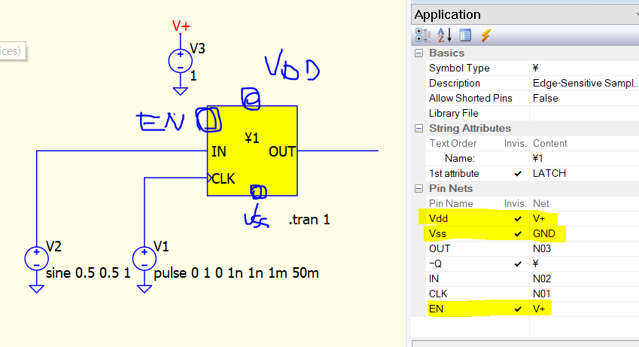The image size is (639, 347).
Task: Toggle the Vdd pin invisible checkmark
Action: click(x=518, y=219)
